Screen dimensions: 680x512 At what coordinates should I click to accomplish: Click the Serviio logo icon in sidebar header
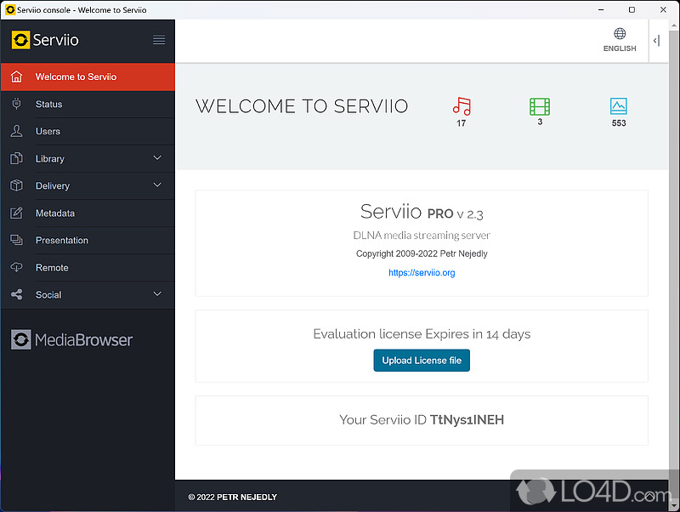pyautogui.click(x=20, y=40)
